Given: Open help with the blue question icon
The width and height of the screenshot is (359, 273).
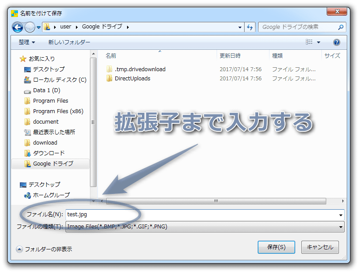Looking at the screenshot, I should click(337, 42).
